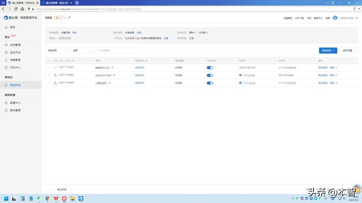
Task: Click 修改密码 for 铁威马F2-221 row
Action: coord(323,68)
